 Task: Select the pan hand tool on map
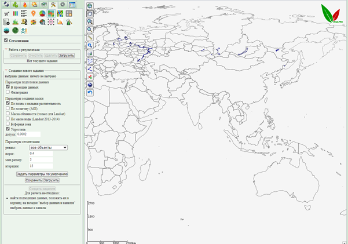(x=90, y=13)
